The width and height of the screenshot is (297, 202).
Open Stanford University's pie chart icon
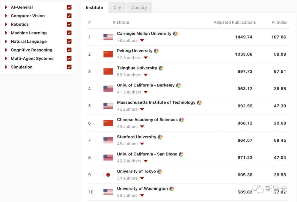(160, 137)
